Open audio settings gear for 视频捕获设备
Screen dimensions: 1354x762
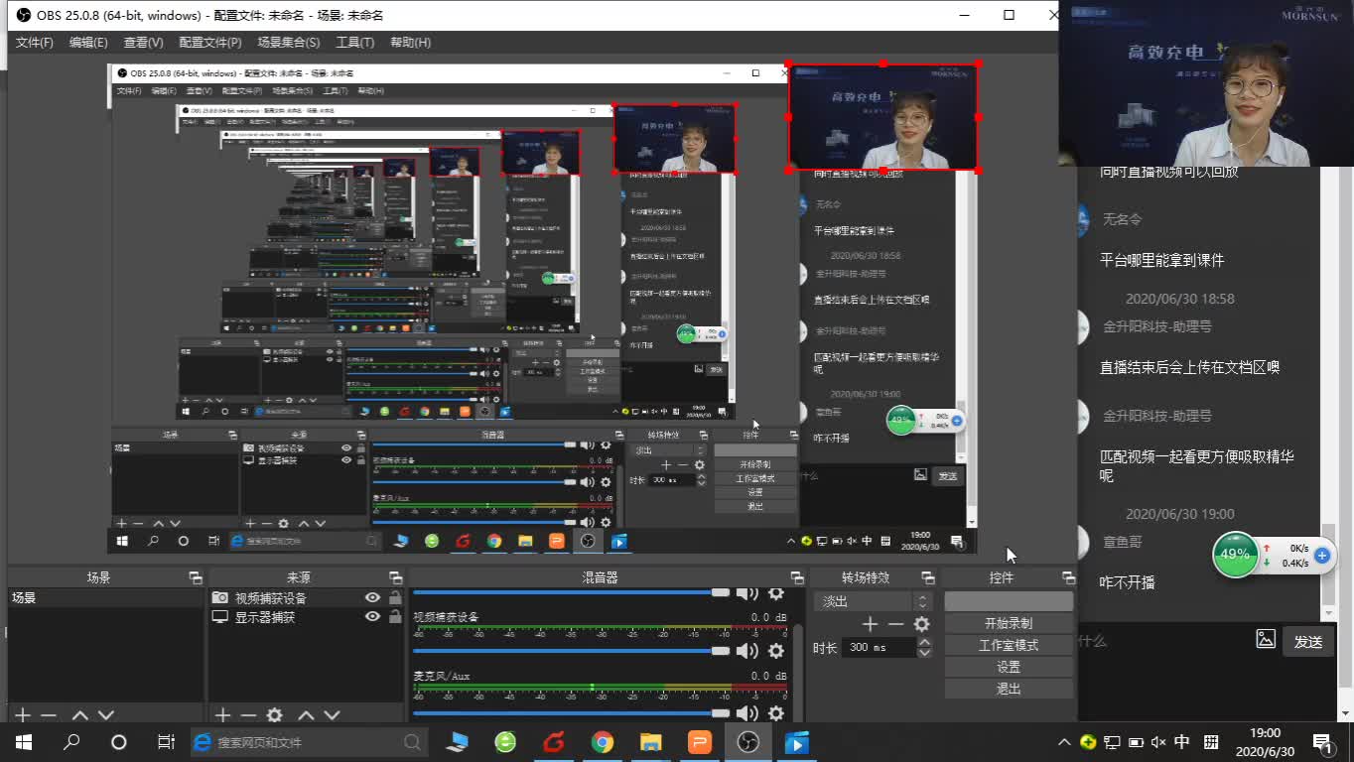click(776, 651)
